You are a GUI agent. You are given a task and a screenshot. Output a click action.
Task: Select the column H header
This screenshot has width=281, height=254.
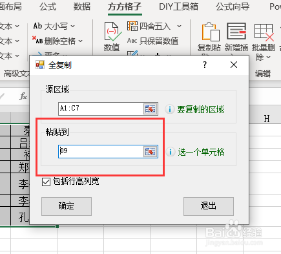point(267,119)
